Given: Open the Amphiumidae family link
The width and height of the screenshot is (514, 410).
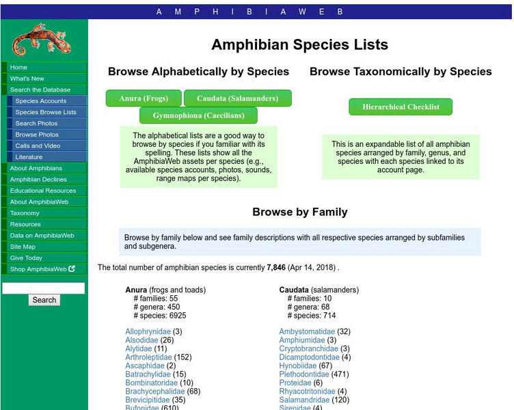Looking at the screenshot, I should [x=302, y=340].
